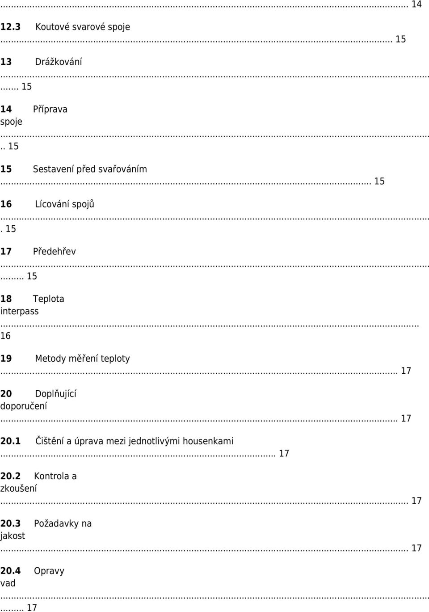This screenshot has width=429, height=612.
Task: Click page number 14 at top right
Action: 416,4
